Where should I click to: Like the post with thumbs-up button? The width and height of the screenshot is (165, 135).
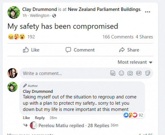tap(31, 50)
